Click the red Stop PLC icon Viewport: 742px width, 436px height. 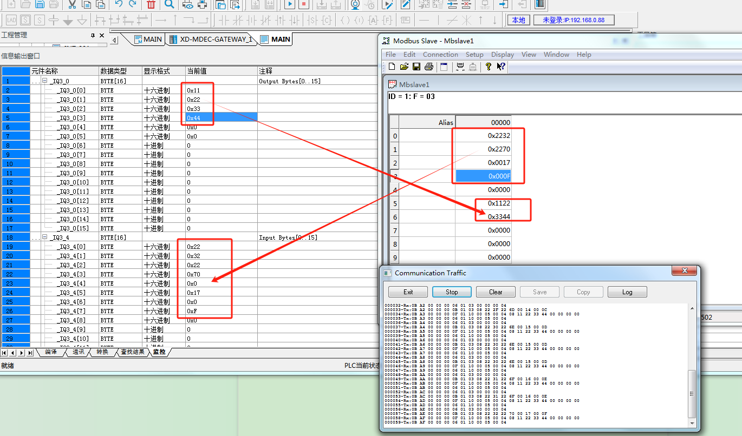304,4
